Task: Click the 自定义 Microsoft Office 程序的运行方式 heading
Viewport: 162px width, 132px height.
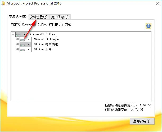Action: pos(41,25)
